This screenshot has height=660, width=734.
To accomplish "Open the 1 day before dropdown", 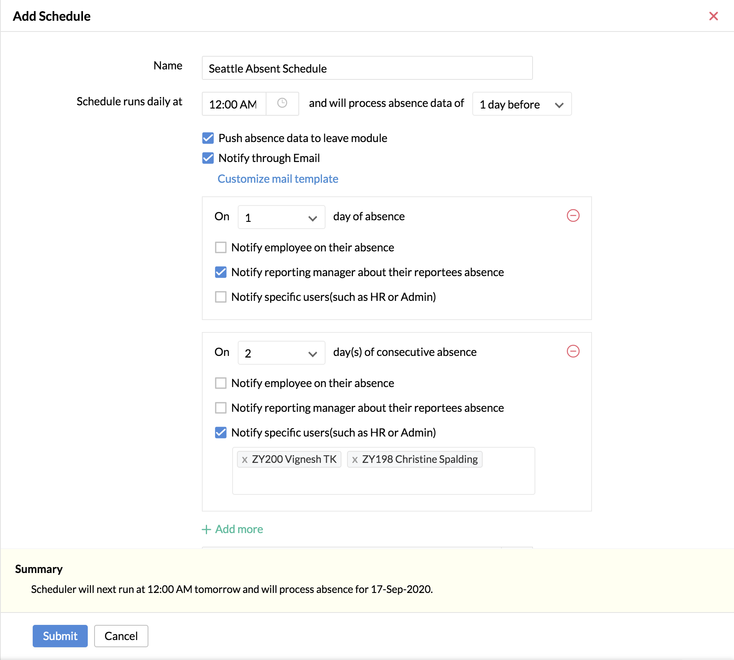I will coord(521,104).
